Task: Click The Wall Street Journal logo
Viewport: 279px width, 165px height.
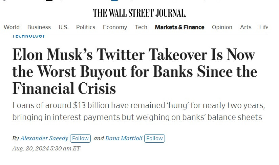Action: click(x=139, y=13)
